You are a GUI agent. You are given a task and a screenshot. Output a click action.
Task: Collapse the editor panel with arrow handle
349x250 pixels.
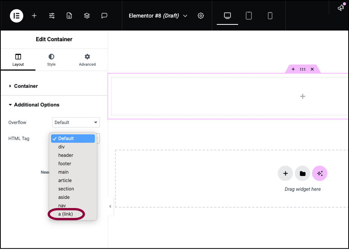click(x=110, y=206)
